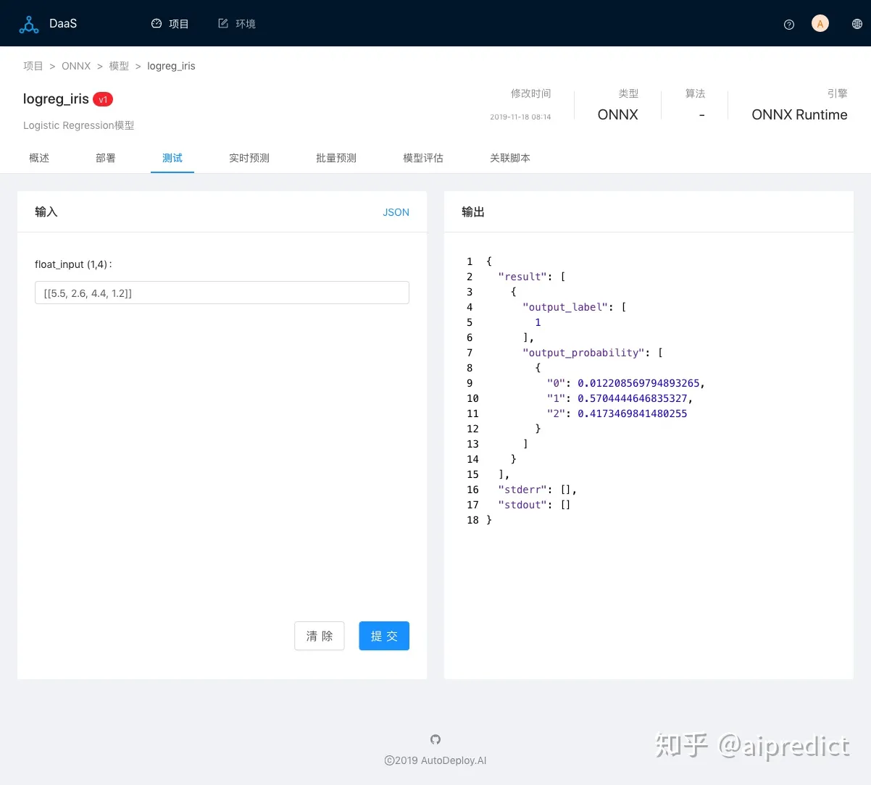Click the logreg_iris model title

tap(56, 99)
